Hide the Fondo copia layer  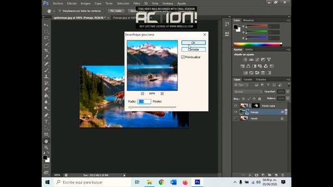click(236, 105)
